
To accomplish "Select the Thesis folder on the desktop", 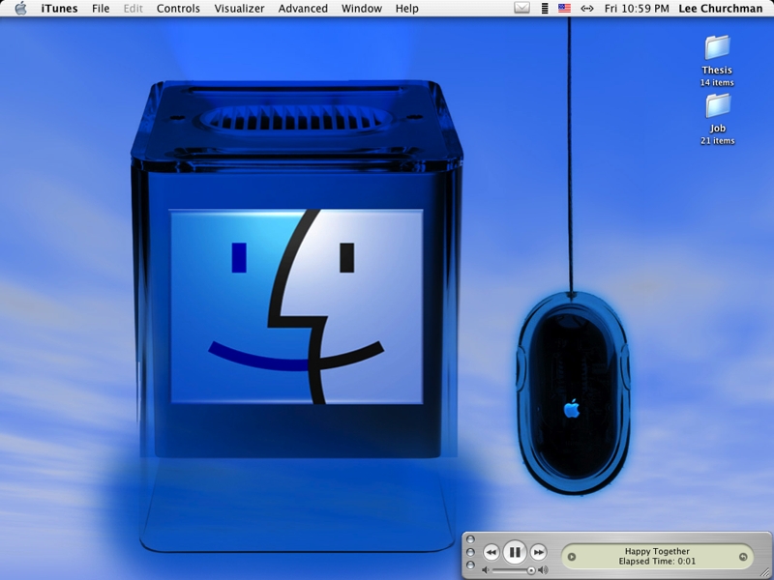I will (717, 48).
